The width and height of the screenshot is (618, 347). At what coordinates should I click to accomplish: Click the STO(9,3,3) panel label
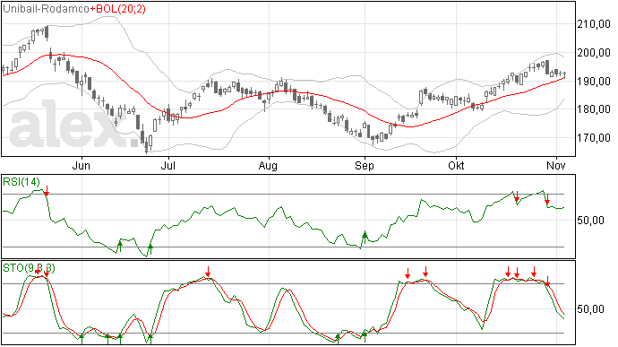tap(29, 268)
